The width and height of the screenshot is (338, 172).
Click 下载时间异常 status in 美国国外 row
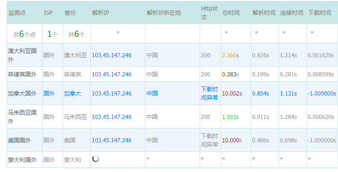(210, 140)
